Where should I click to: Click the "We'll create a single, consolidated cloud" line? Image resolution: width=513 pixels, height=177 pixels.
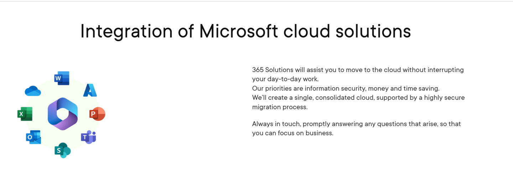click(x=358, y=98)
